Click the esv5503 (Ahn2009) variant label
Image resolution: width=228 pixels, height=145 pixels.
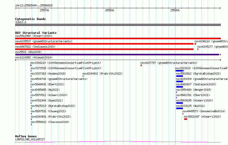click(x=28, y=52)
